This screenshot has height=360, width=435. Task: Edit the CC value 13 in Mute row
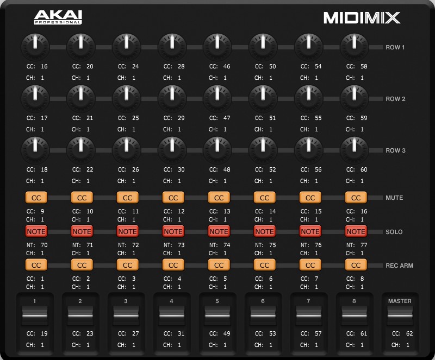(227, 211)
